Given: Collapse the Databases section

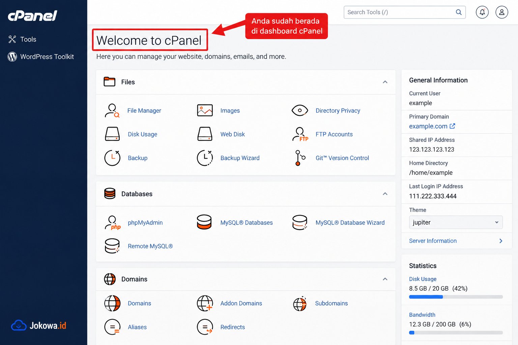Looking at the screenshot, I should pyautogui.click(x=385, y=194).
